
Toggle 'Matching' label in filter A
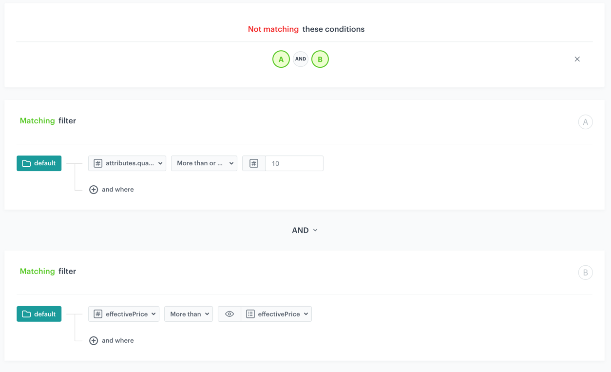(37, 121)
